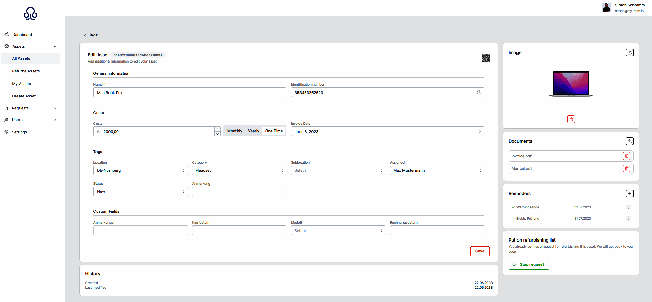Click the red Save button
The image size is (652, 302).
[480, 251]
